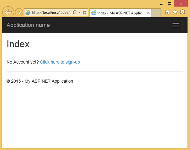Click the 'Click here to sign-up' link
The height and width of the screenshot is (150, 190).
(x=60, y=62)
